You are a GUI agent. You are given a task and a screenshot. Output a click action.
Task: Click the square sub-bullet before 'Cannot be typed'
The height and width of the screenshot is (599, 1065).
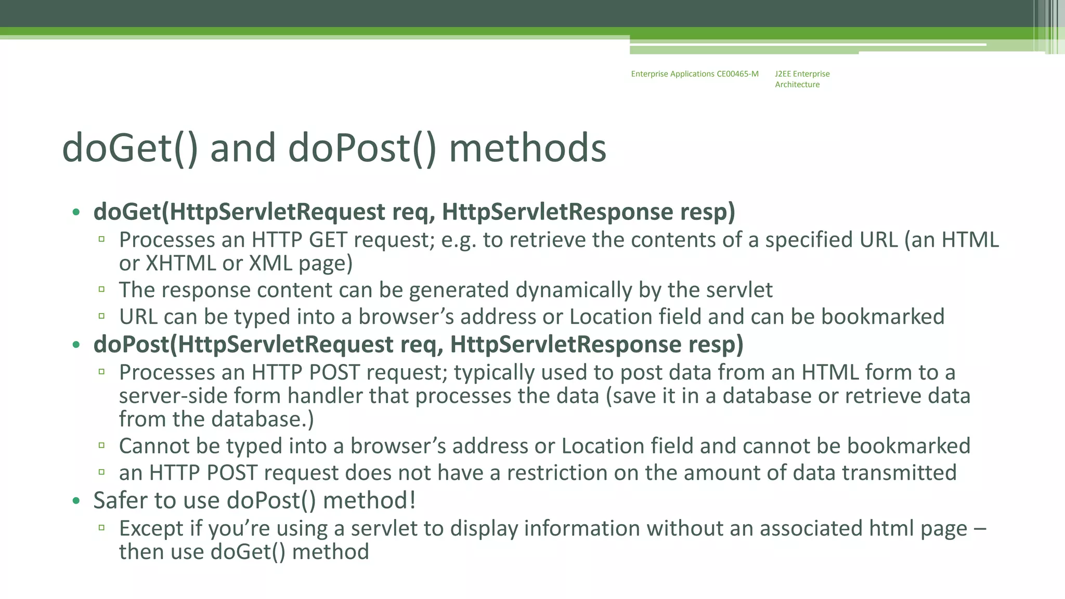(x=101, y=445)
